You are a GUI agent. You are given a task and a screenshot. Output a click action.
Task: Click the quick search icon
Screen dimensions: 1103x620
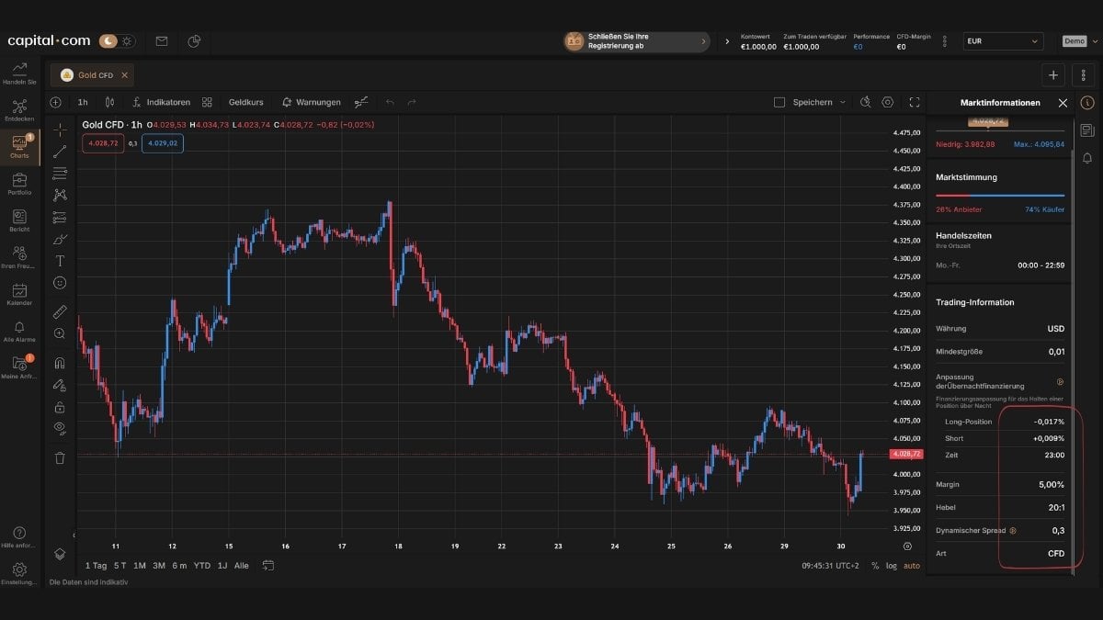(865, 102)
